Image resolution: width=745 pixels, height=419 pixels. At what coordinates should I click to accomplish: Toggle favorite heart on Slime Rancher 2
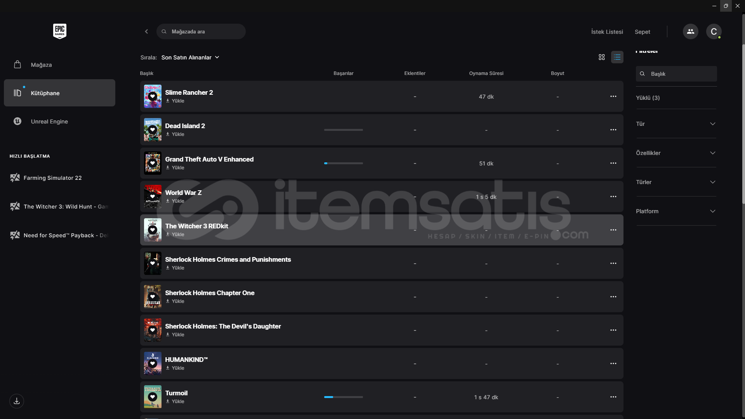click(153, 96)
